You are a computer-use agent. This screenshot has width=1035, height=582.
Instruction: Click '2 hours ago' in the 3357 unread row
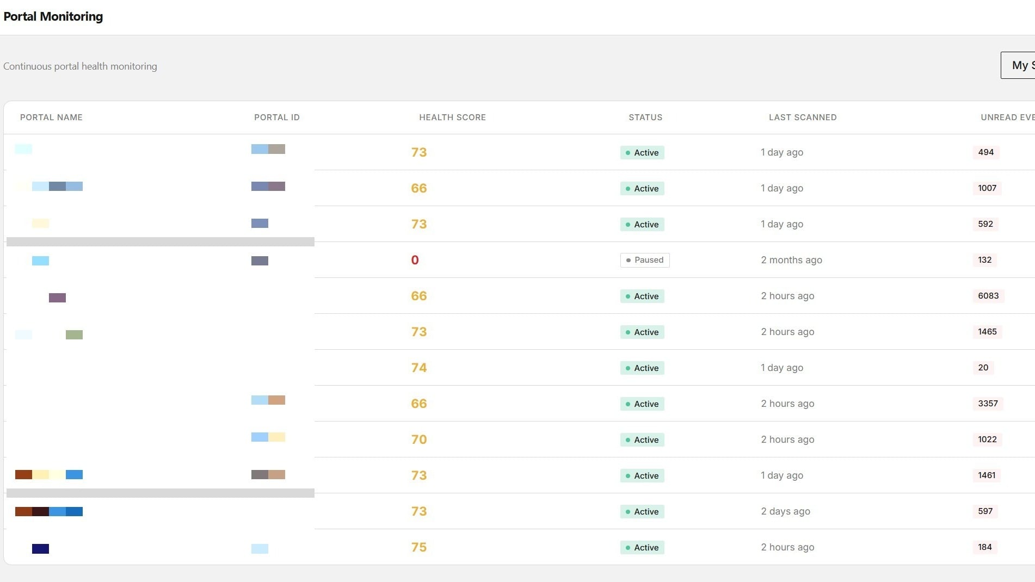[787, 404]
